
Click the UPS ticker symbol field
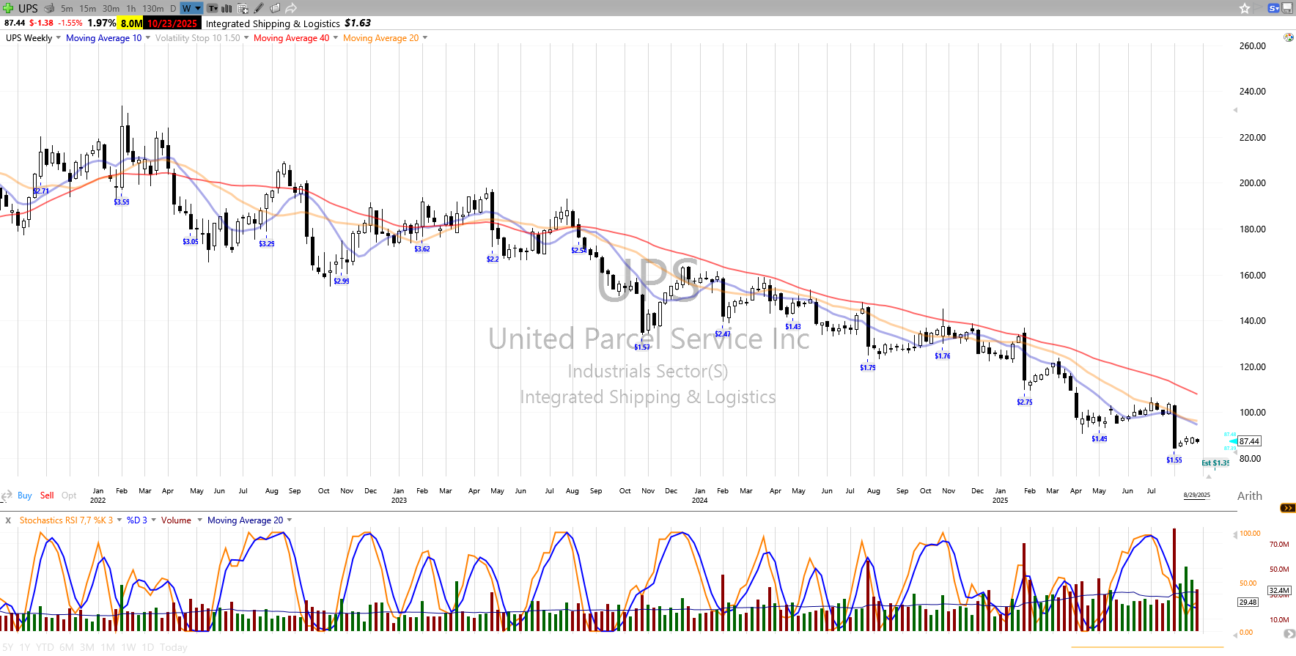[x=28, y=8]
